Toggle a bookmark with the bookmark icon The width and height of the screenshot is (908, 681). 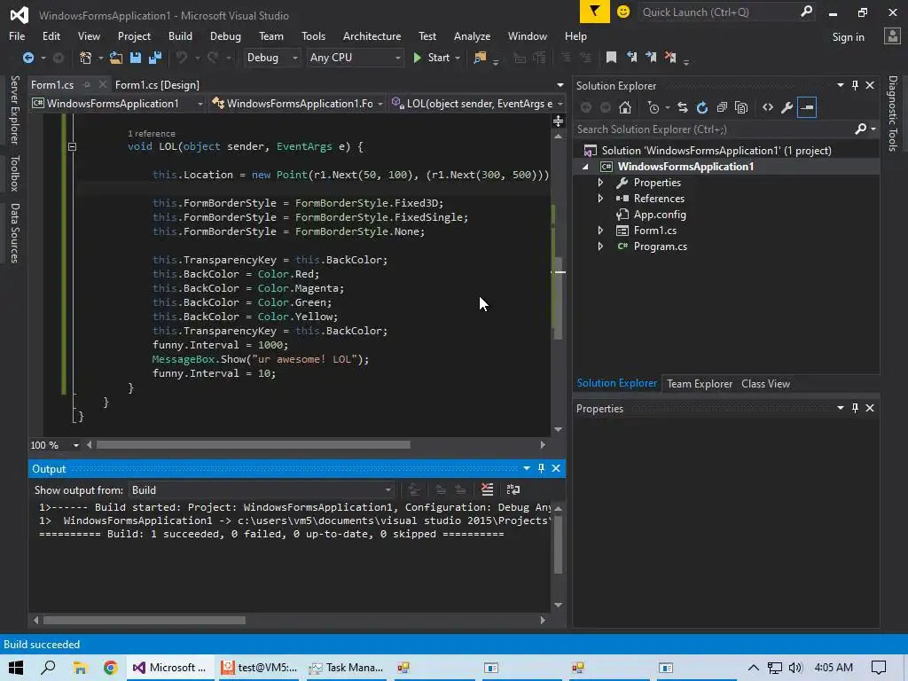[x=611, y=57]
